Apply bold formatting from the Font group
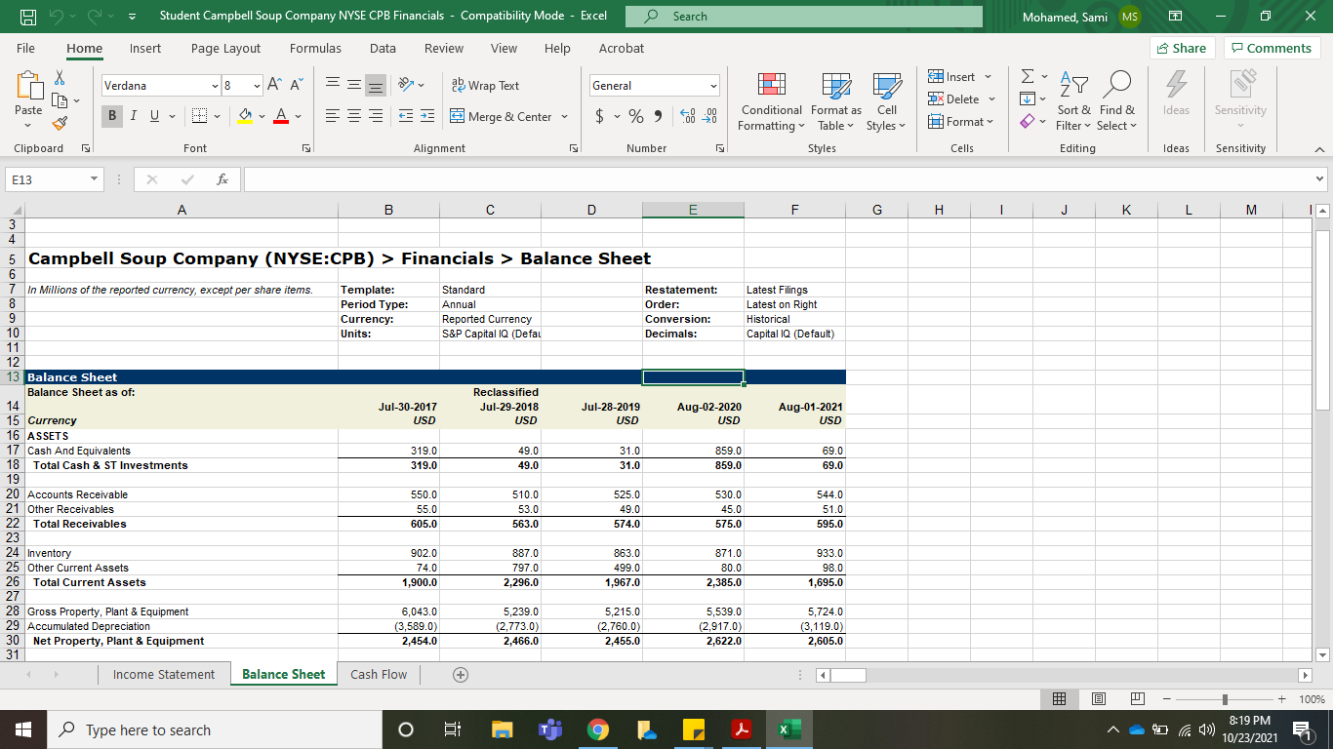Viewport: 1333px width, 749px height. (111, 116)
